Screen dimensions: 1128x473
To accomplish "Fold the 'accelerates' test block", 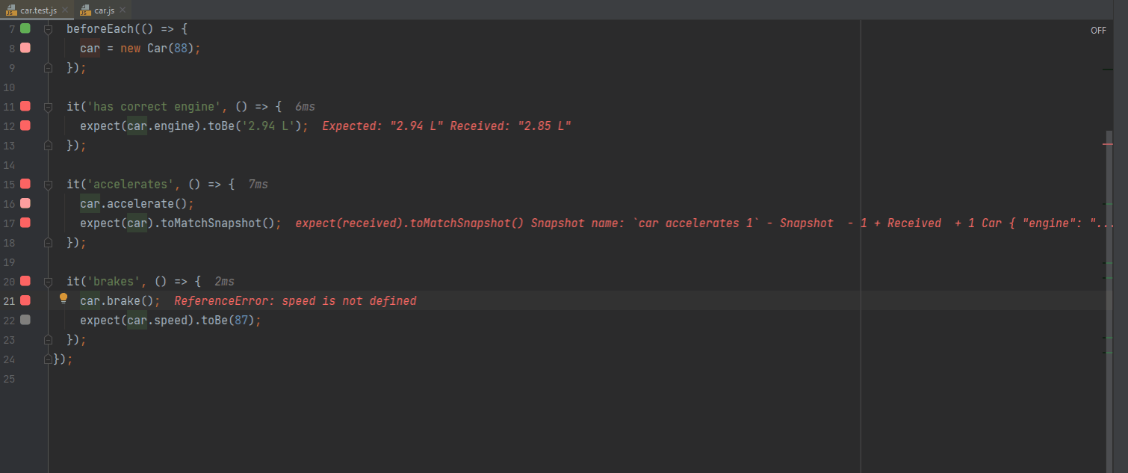I will pyautogui.click(x=49, y=185).
